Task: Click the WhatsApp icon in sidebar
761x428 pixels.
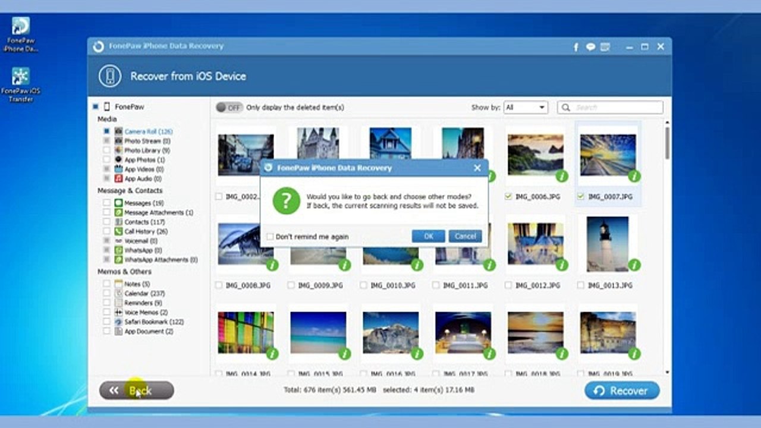Action: coord(118,250)
